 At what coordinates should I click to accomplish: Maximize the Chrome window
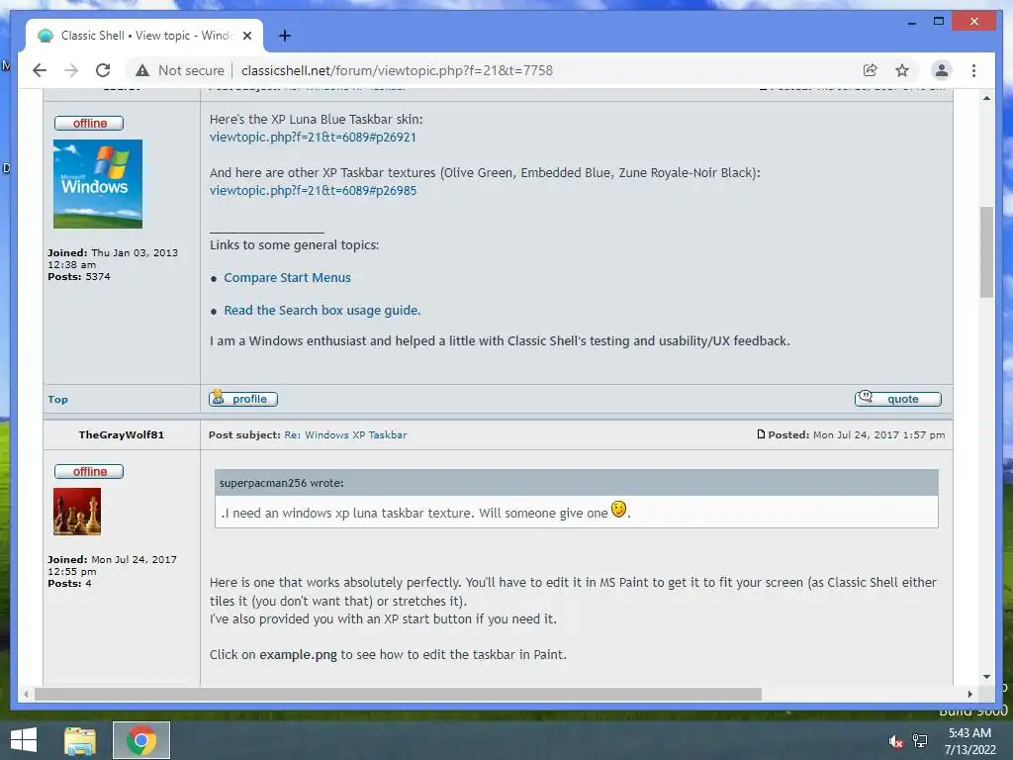[x=939, y=22]
